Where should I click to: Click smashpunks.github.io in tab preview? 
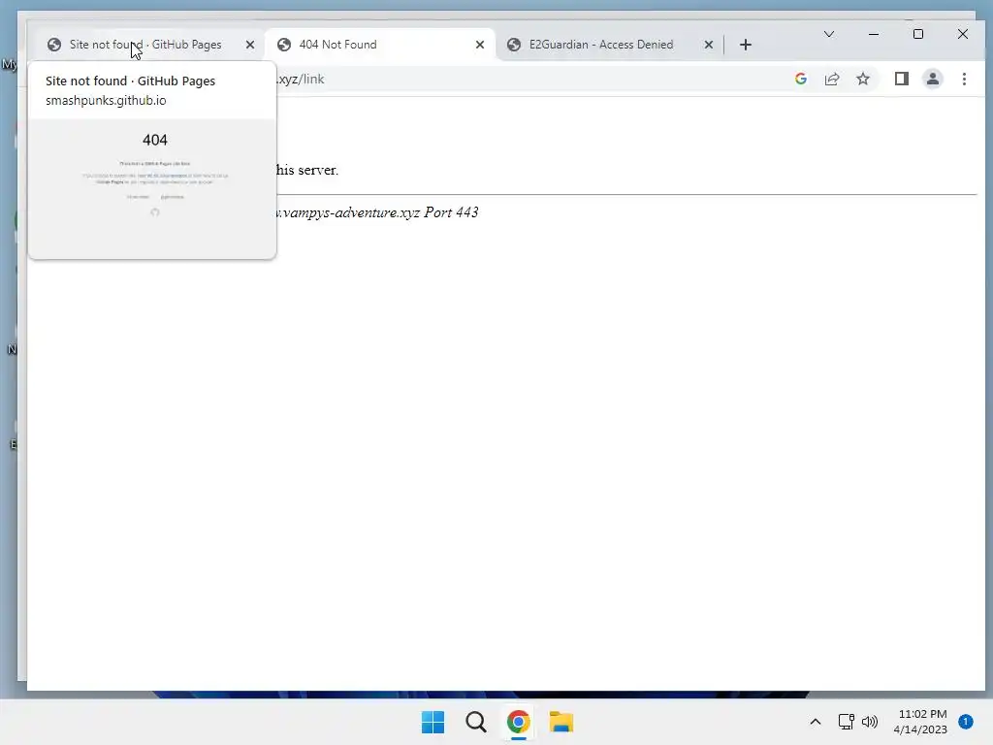click(x=106, y=100)
